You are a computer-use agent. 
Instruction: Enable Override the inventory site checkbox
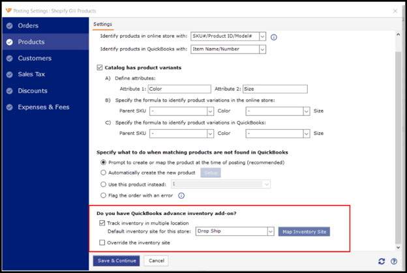(x=102, y=242)
